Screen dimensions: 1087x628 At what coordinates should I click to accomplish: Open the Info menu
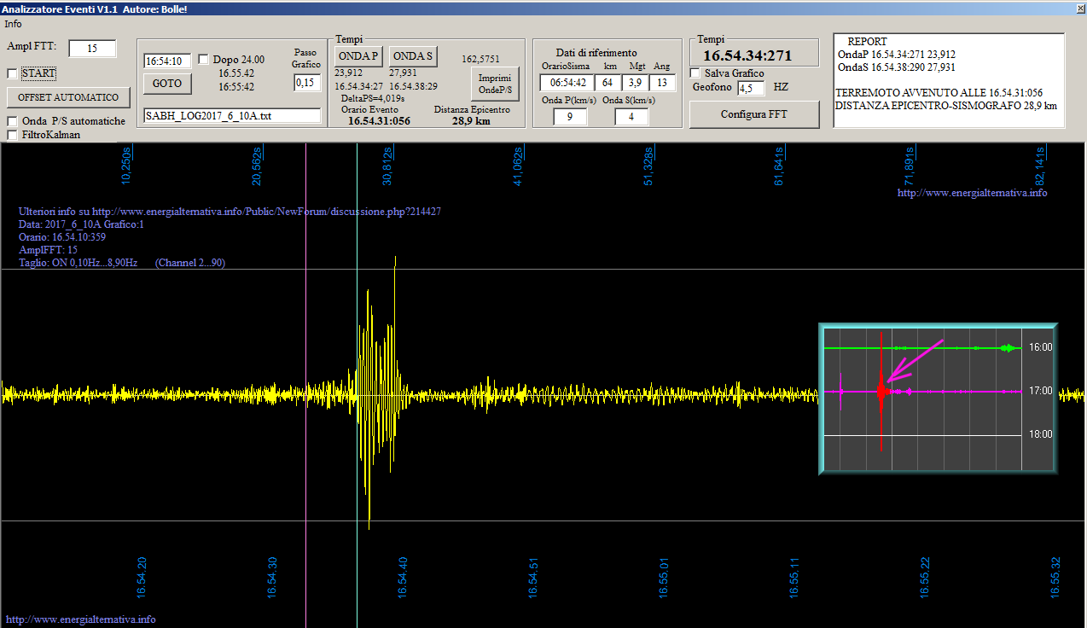[x=13, y=24]
